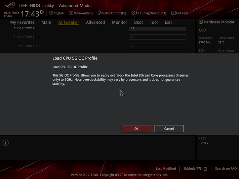Click the info icon at bottom left
This screenshot has height=179, width=239.
pyautogui.click(x=5, y=143)
